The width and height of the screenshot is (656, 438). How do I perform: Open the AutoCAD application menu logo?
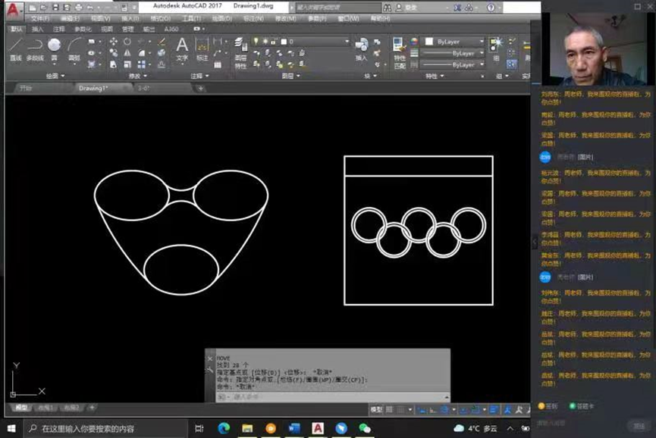click(x=13, y=9)
